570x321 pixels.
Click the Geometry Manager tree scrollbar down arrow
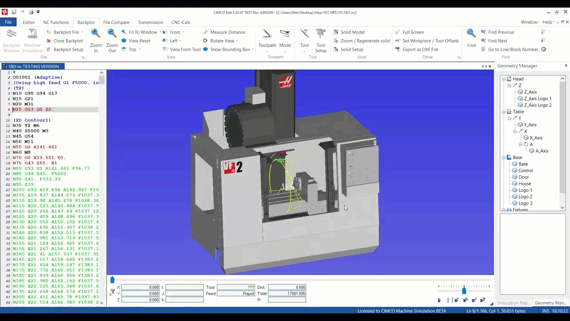coord(562,208)
